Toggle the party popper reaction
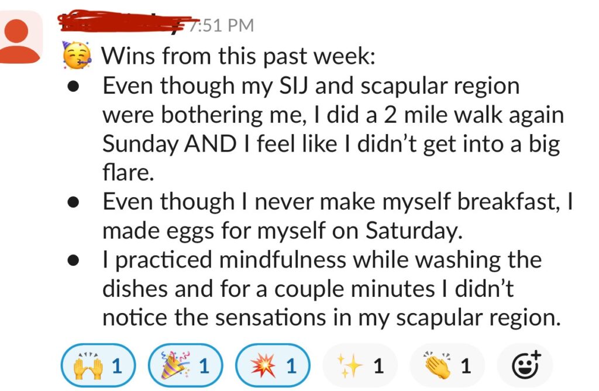This screenshot has width=599, height=391. [185, 365]
